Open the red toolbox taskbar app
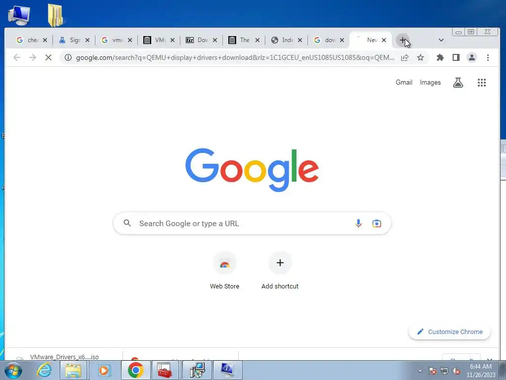 point(164,370)
